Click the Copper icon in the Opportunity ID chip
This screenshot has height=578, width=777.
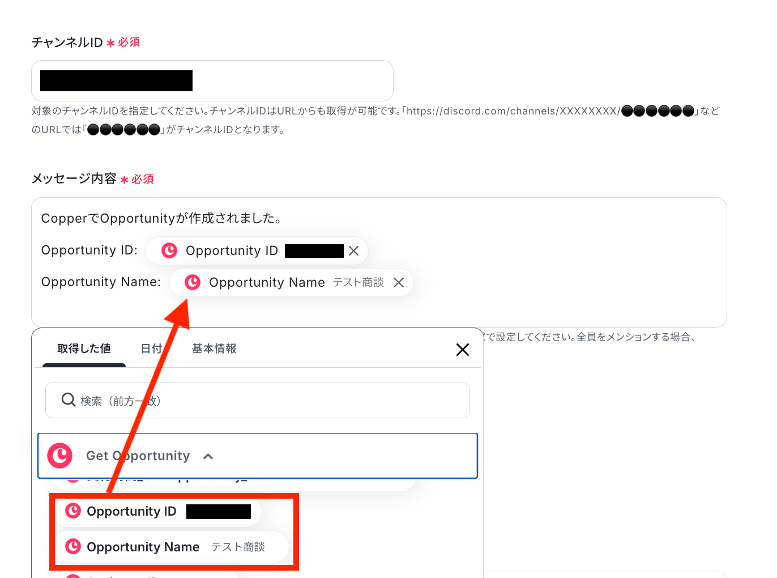pos(169,250)
